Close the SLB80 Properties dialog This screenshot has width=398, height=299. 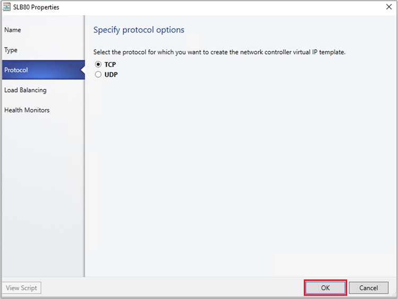(x=389, y=7)
